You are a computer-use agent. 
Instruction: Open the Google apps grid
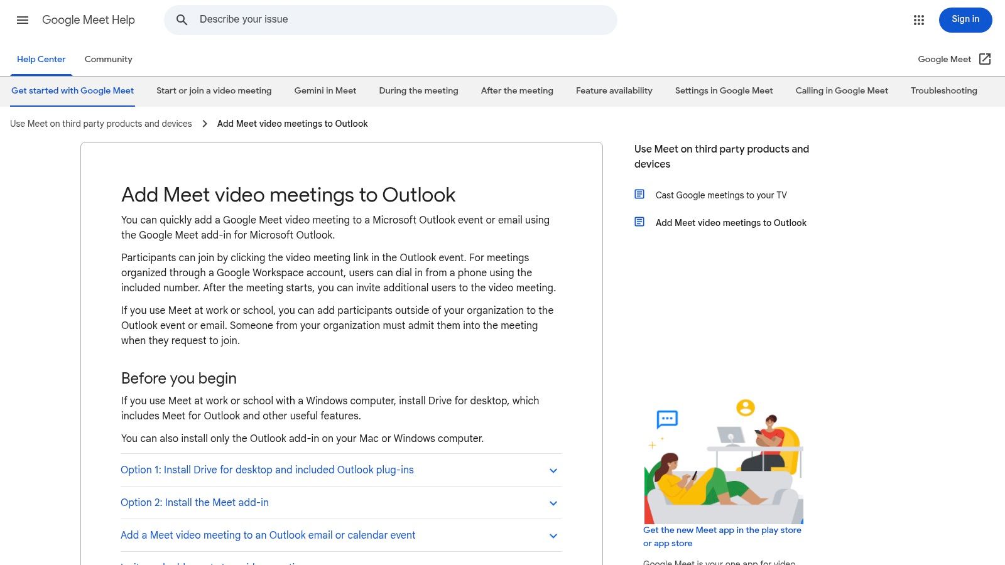919,20
